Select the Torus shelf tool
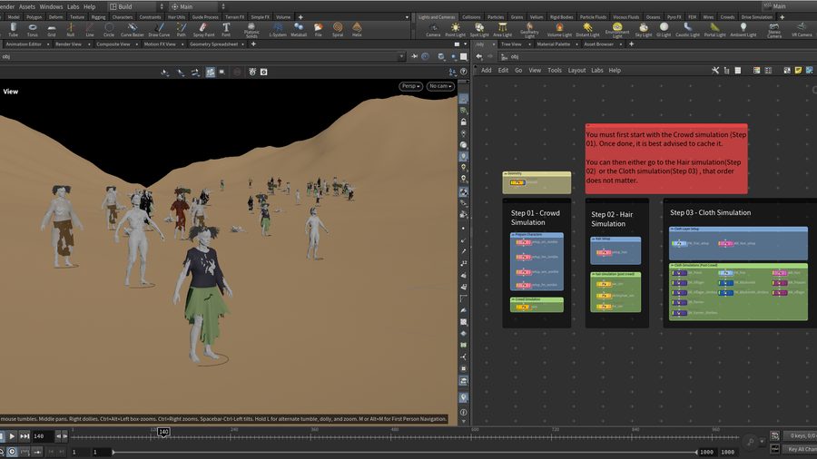The height and width of the screenshot is (459, 817). click(x=33, y=29)
